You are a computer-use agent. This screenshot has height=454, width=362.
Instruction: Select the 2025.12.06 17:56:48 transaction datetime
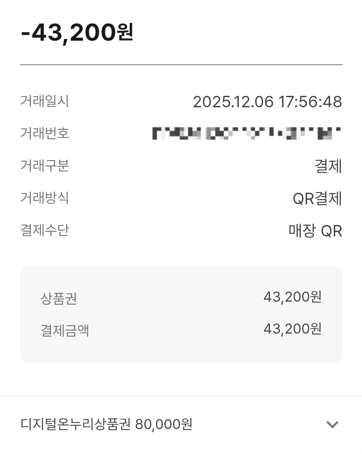267,102
